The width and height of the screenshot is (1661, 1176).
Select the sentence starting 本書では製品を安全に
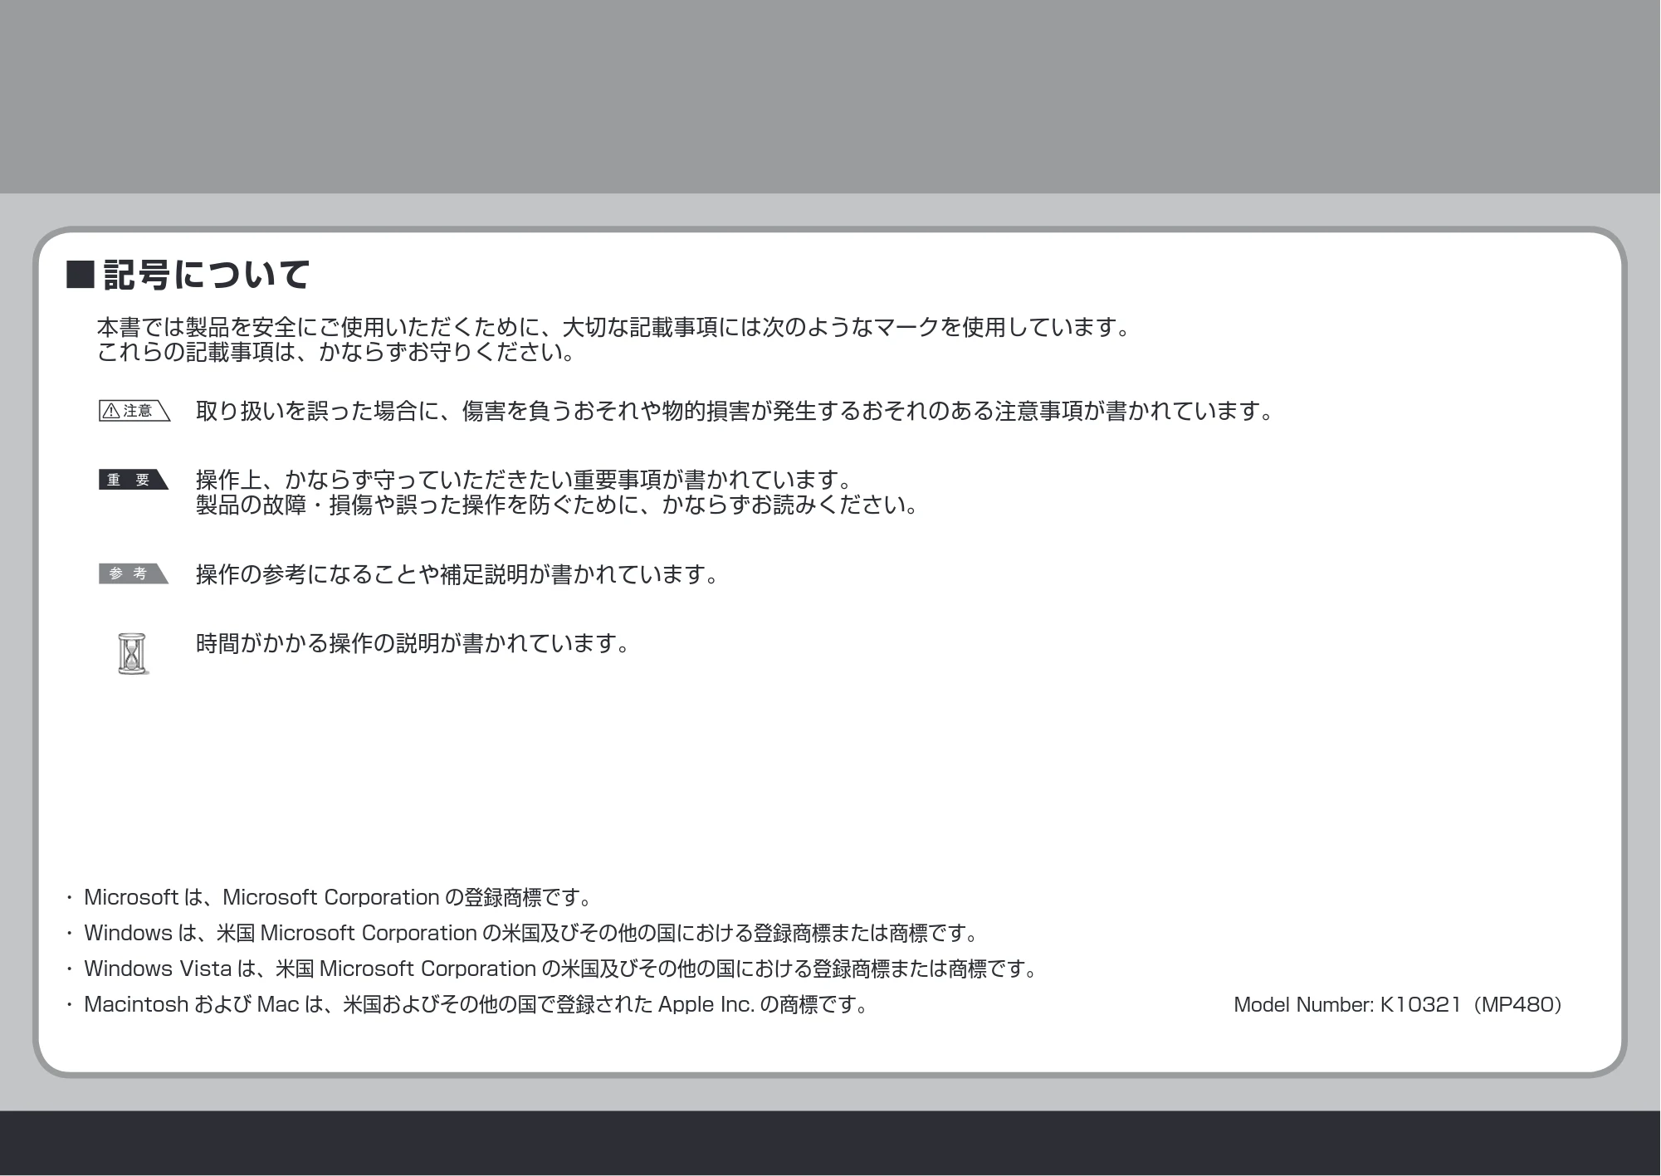pyautogui.click(x=614, y=327)
